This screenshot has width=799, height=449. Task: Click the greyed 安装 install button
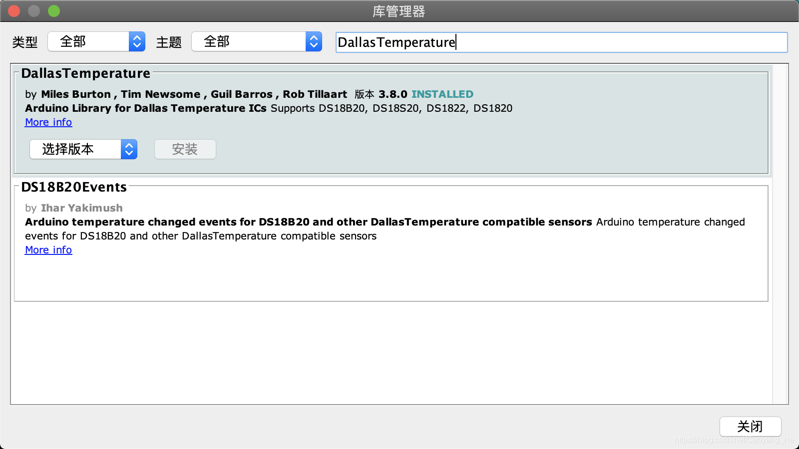pyautogui.click(x=185, y=149)
